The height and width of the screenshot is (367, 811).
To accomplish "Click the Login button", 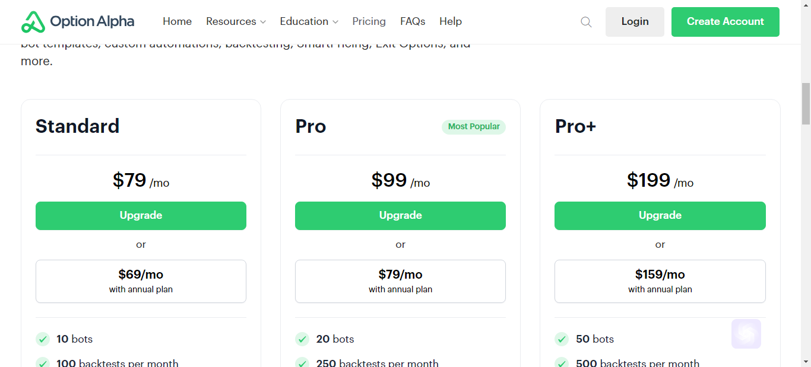I will tap(635, 22).
